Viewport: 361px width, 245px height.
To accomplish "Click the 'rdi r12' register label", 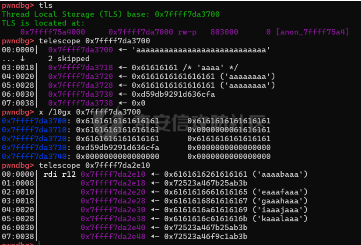I will coord(60,174).
